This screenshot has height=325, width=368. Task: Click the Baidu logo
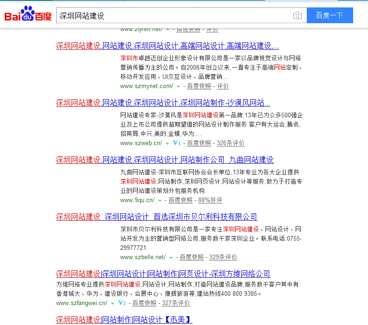point(28,14)
